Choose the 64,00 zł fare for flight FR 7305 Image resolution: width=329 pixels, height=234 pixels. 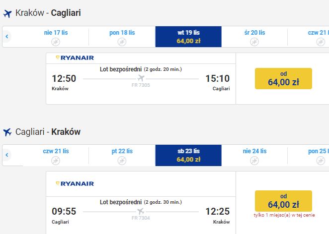[x=283, y=78]
